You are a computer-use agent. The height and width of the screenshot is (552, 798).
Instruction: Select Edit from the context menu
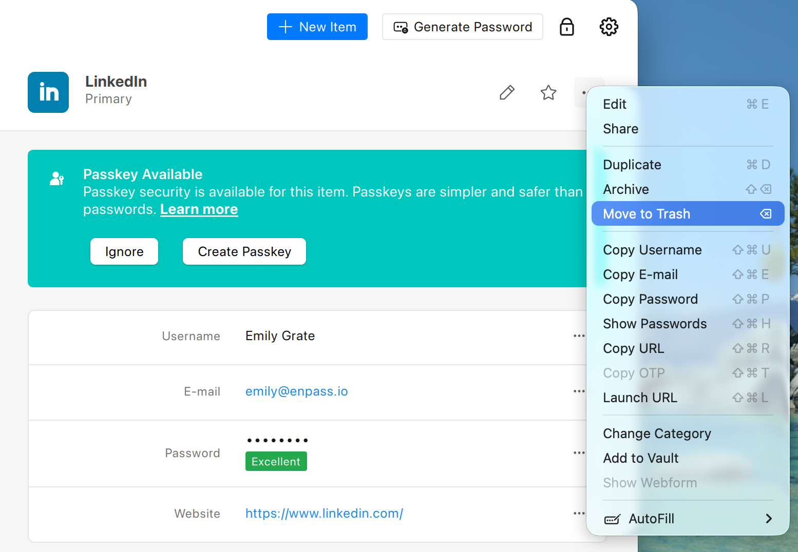(x=688, y=104)
